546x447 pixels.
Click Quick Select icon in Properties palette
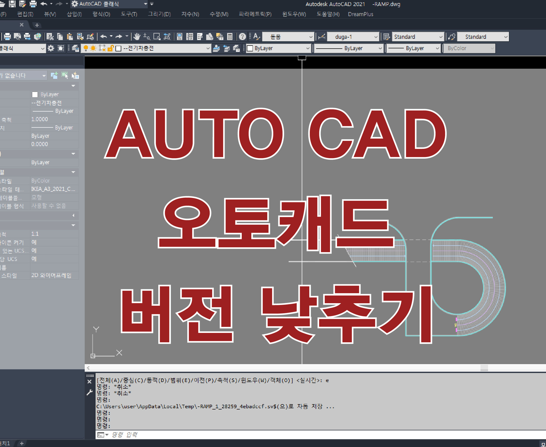click(x=75, y=76)
